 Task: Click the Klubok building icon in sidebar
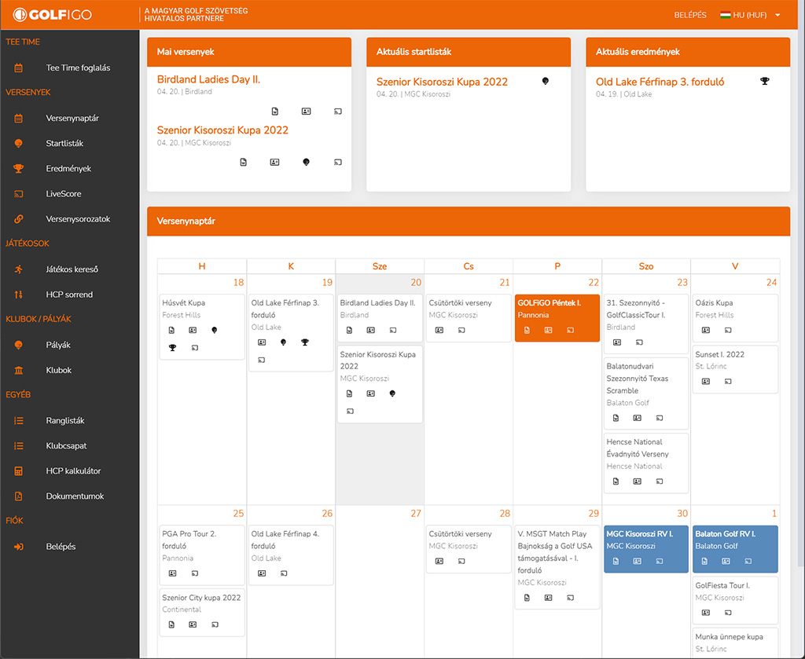tap(19, 370)
